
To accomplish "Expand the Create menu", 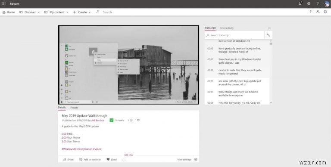I will [82, 12].
